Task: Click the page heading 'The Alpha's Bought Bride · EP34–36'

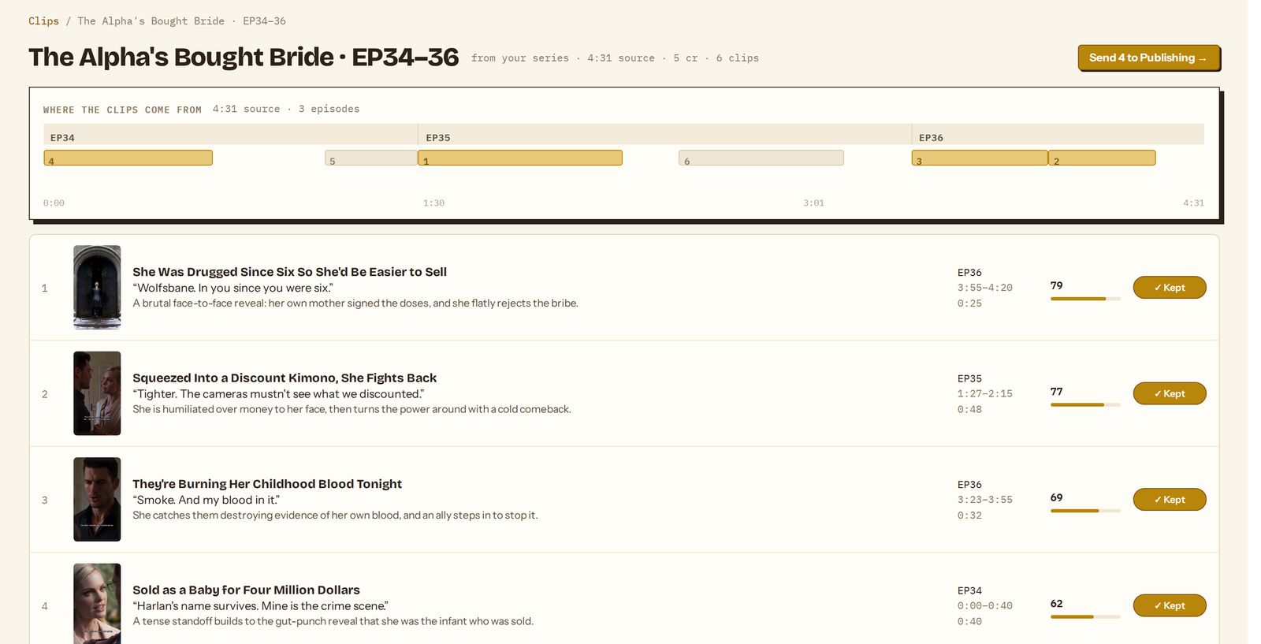Action: [x=244, y=57]
